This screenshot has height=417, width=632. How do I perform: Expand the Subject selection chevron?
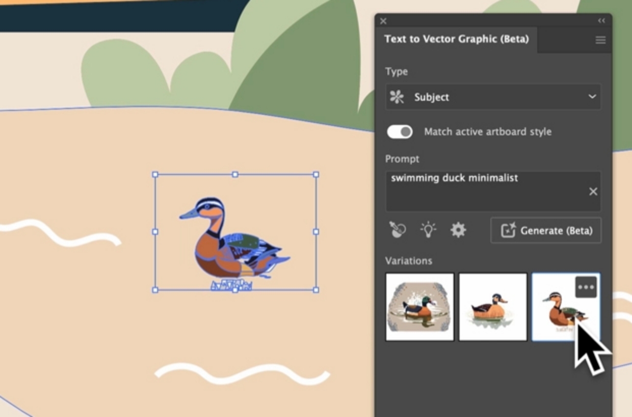[x=591, y=97]
